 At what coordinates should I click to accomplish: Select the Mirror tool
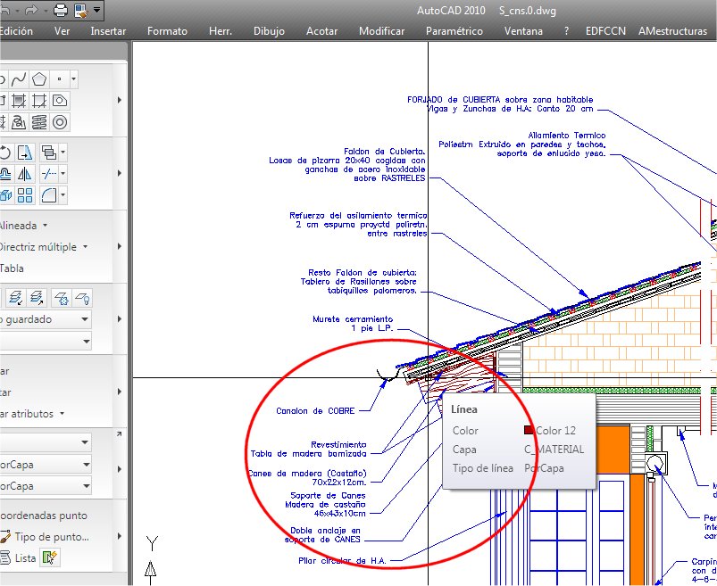point(25,174)
